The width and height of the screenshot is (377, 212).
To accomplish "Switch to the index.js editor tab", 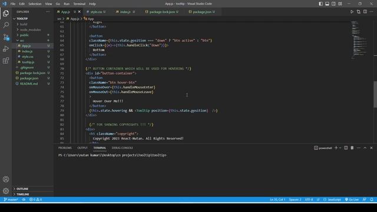I will click(125, 12).
